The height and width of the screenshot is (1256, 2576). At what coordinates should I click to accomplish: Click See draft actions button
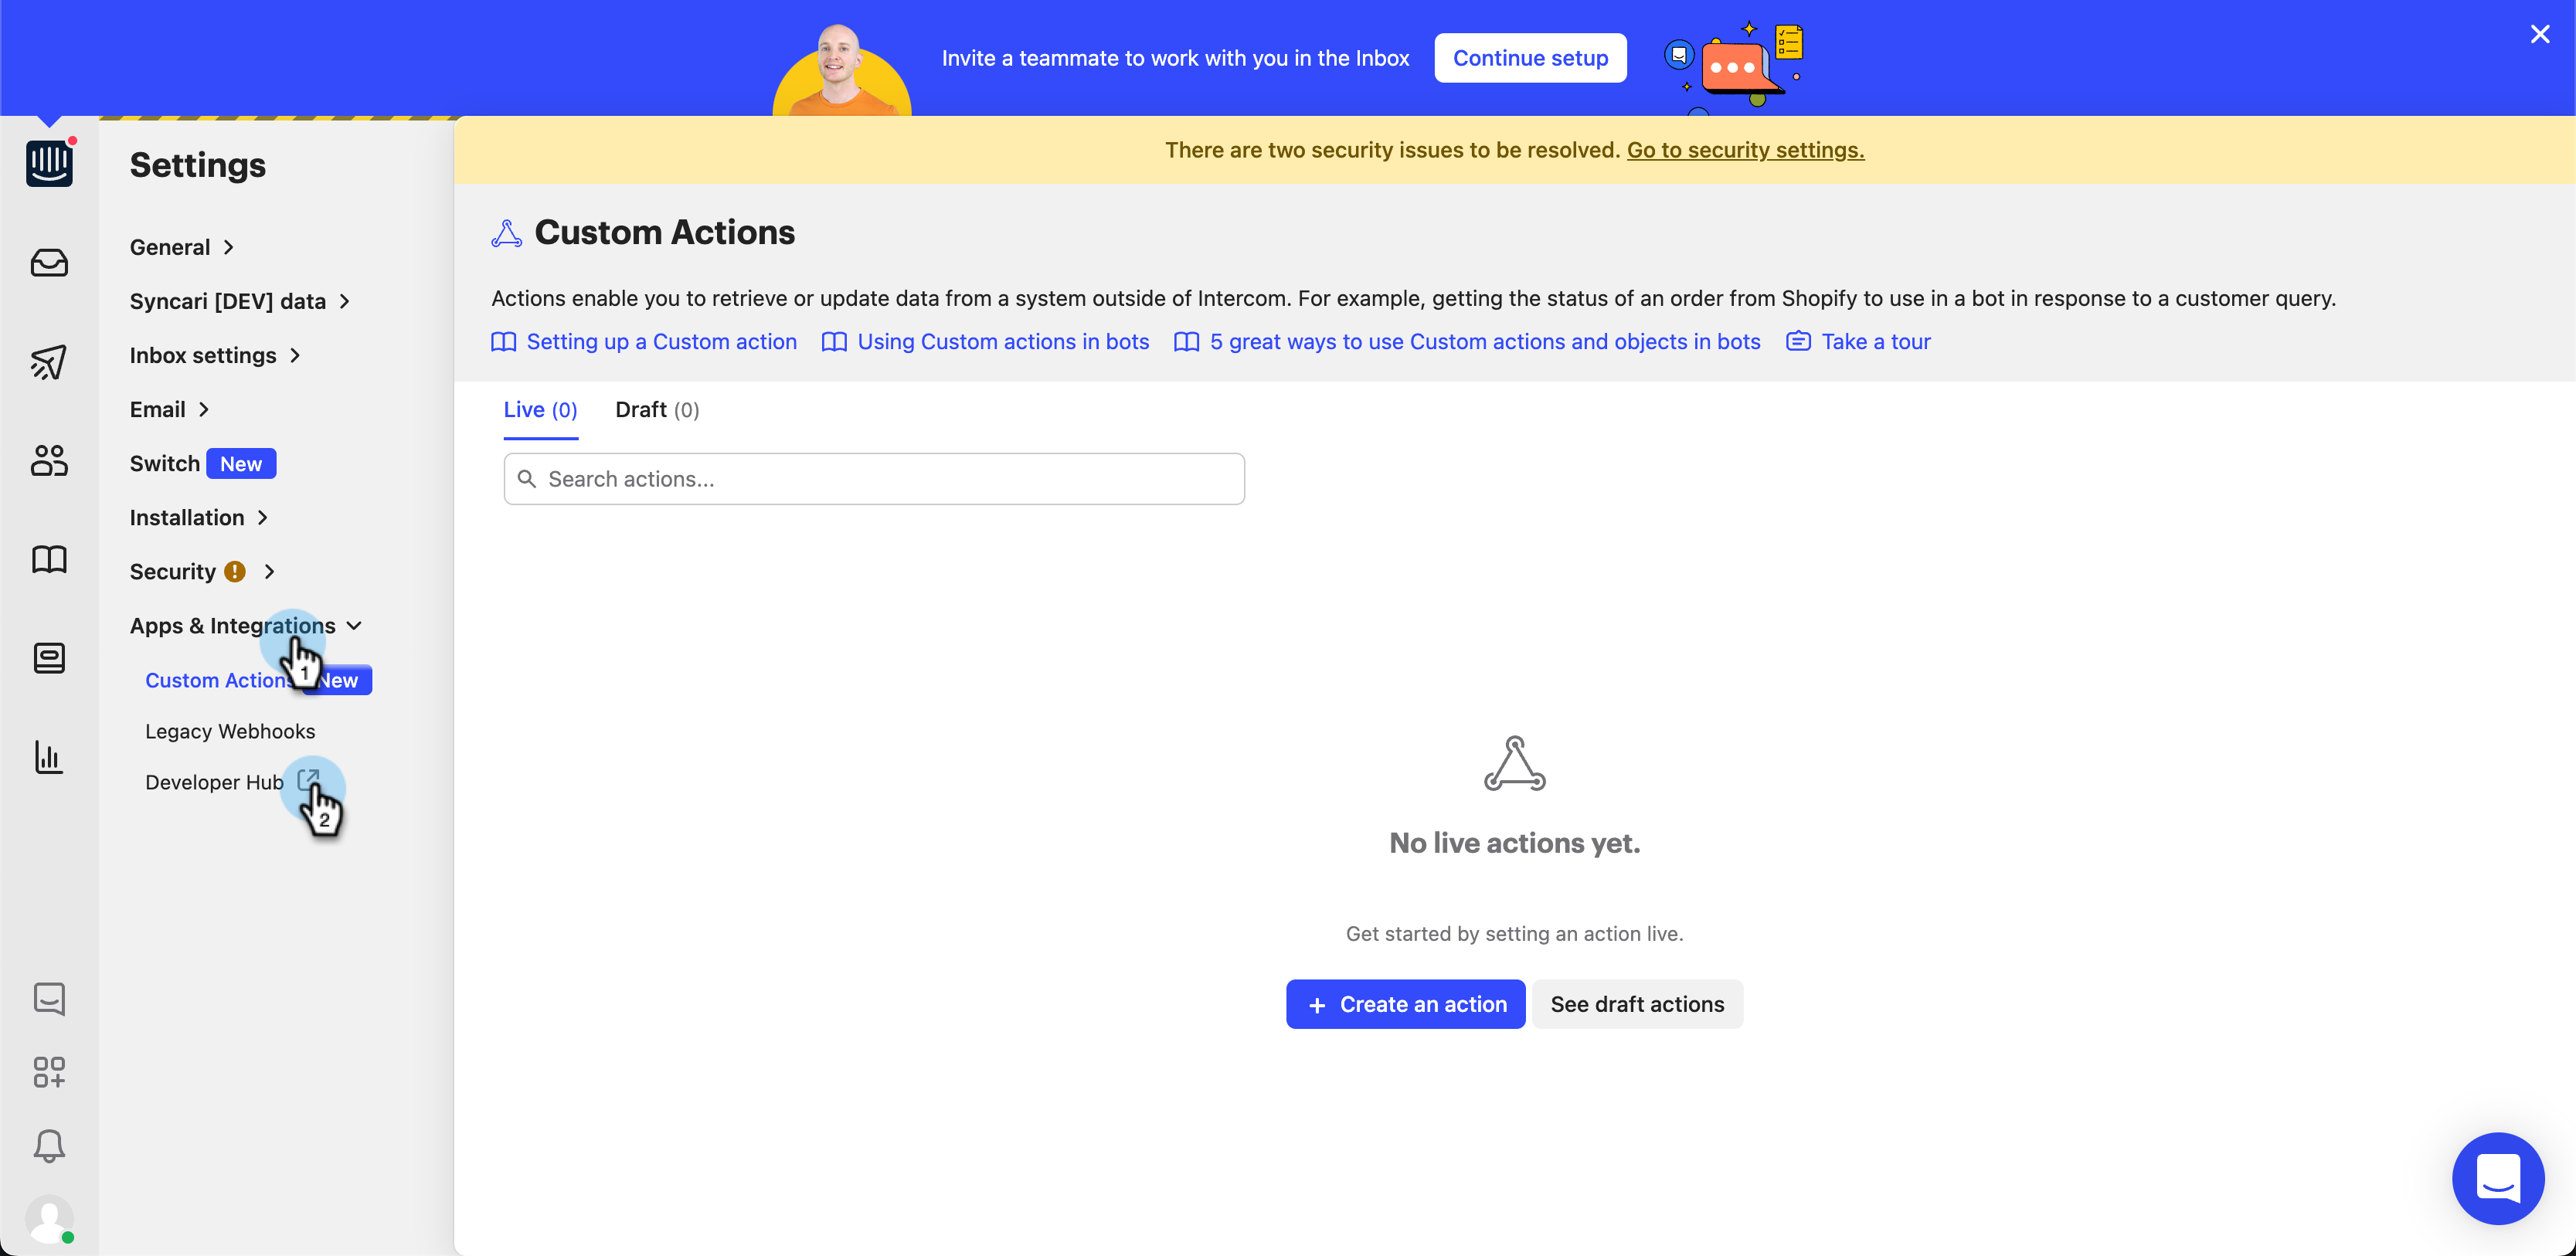pos(1637,1004)
